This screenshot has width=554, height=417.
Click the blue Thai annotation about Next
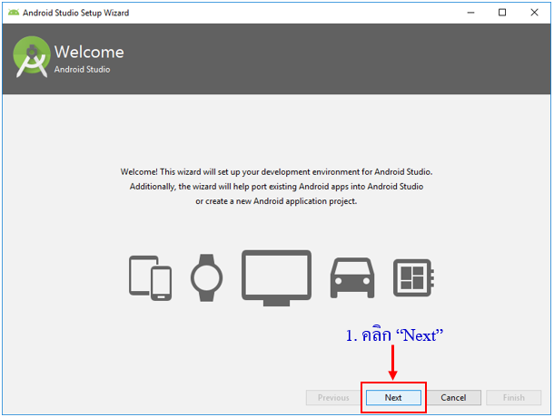(x=393, y=335)
